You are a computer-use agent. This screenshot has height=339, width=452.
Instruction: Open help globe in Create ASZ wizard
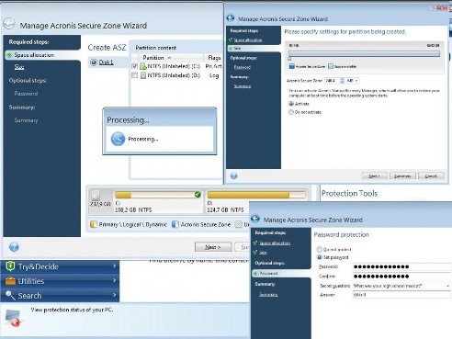point(14,246)
